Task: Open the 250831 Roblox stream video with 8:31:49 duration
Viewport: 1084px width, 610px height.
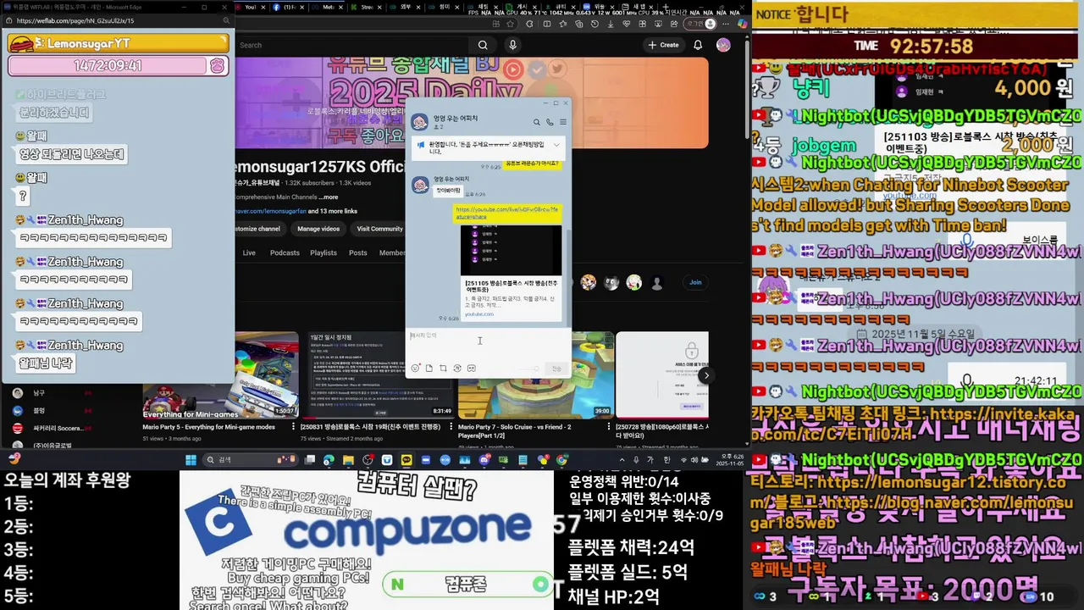Action: [x=378, y=375]
